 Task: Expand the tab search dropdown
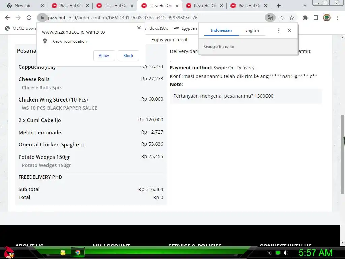pos(305,6)
